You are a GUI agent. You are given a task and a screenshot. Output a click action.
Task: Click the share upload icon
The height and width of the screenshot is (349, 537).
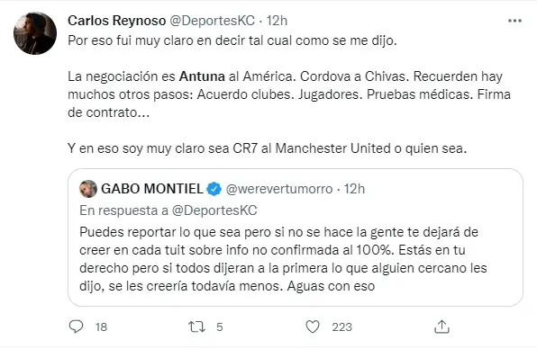click(x=441, y=327)
